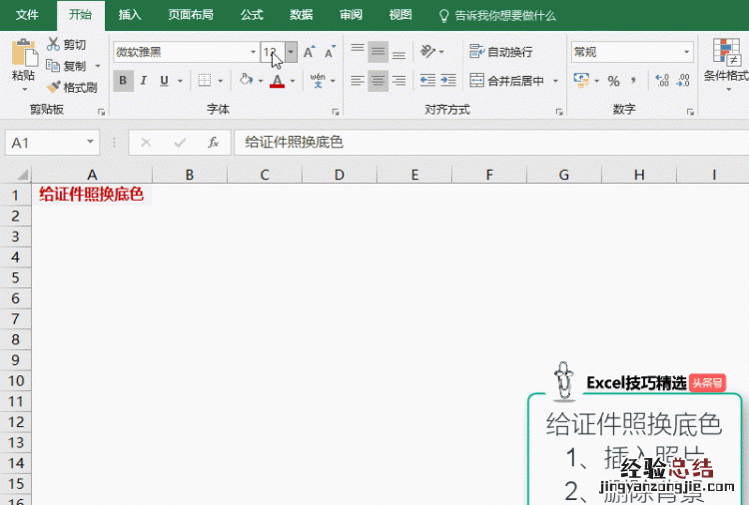Expand the font name dropdown 微软雅黑
Image resolution: width=749 pixels, height=505 pixels.
[x=253, y=52]
